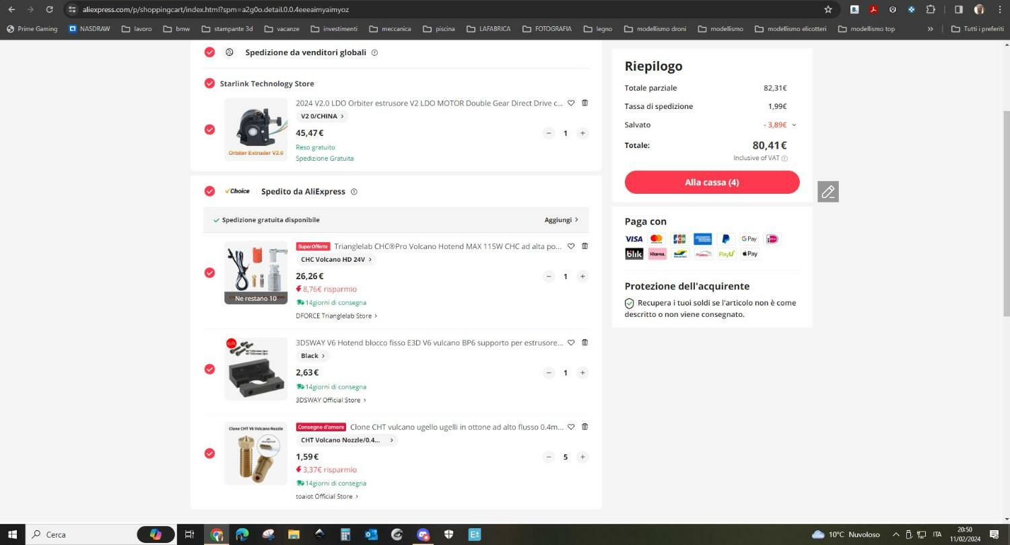Image resolution: width=1010 pixels, height=545 pixels.
Task: Launch Calculator from the taskbar
Action: [x=345, y=534]
